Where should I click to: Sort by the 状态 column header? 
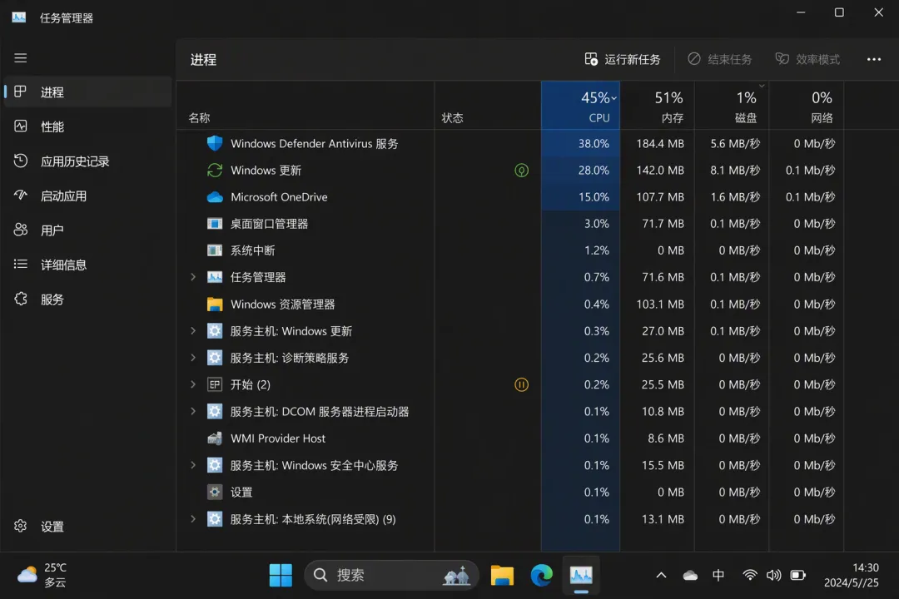(x=488, y=106)
